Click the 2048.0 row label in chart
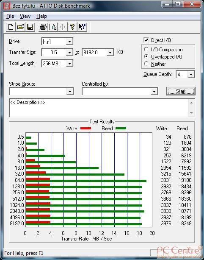The image size is (204, 260). point(17,211)
